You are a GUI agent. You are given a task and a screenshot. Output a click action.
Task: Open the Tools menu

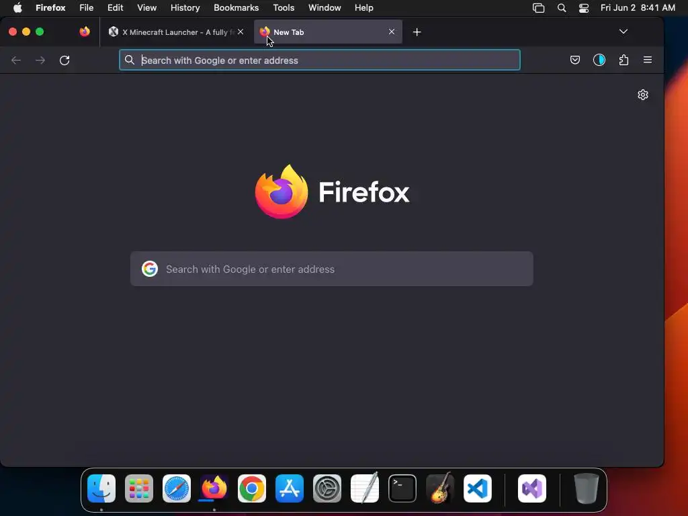(284, 7)
